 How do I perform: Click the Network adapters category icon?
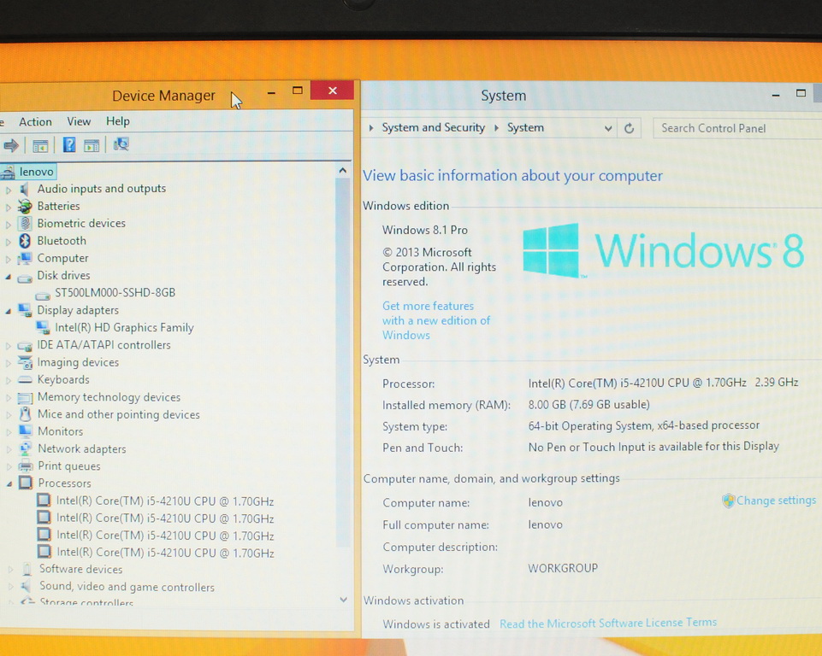pyautogui.click(x=25, y=448)
